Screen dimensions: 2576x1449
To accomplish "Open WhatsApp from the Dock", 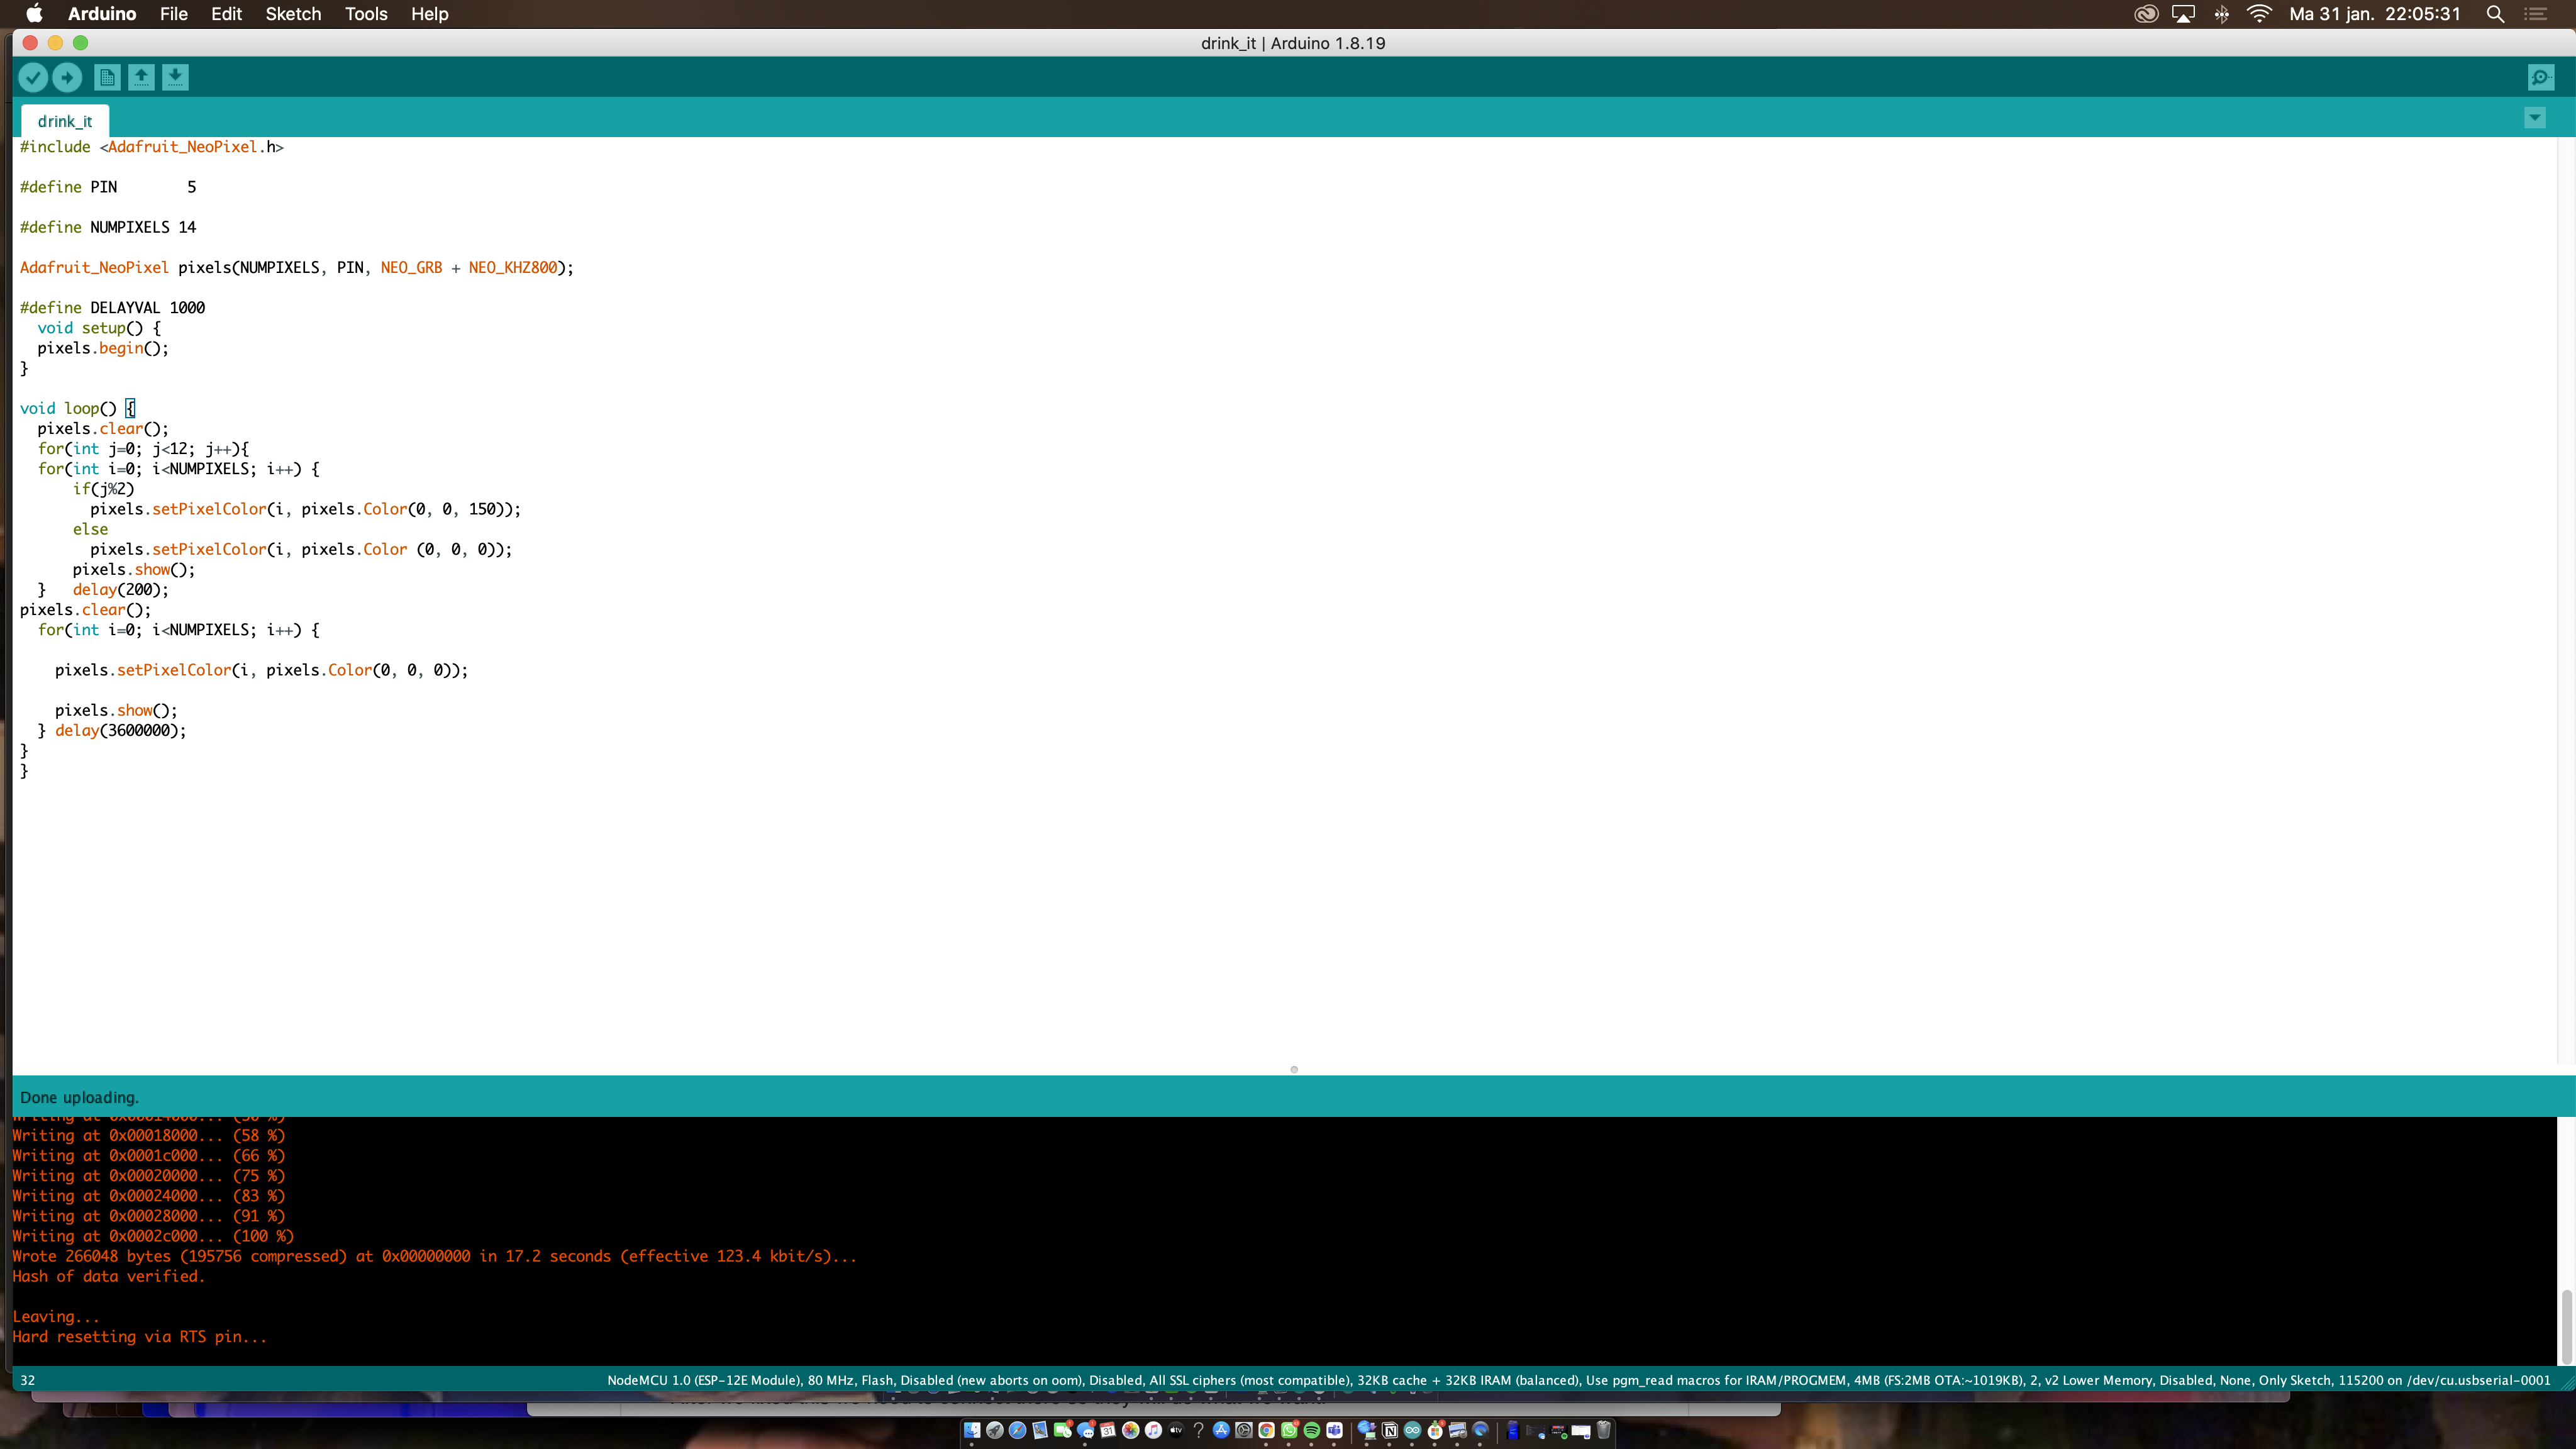I will [x=1289, y=1430].
